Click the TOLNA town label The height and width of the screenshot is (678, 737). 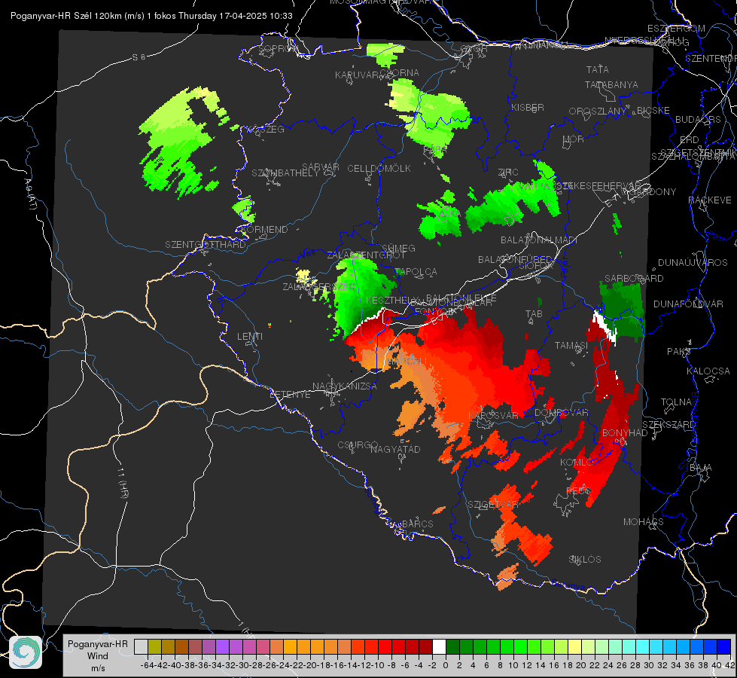coord(676,402)
